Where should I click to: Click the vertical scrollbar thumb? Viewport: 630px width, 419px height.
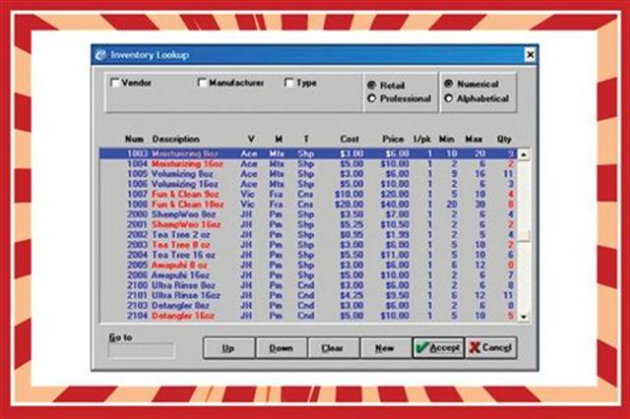[x=524, y=236]
